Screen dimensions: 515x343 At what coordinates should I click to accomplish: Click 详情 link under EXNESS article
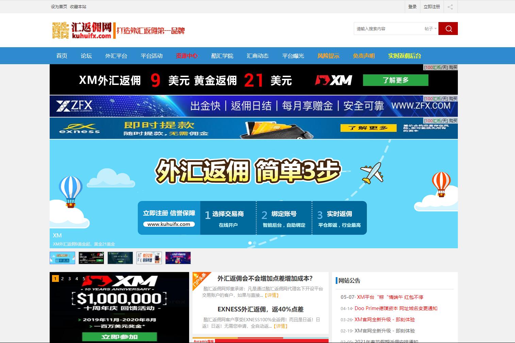click(x=281, y=326)
